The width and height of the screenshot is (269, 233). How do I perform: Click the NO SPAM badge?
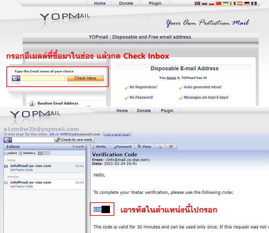pos(44,153)
